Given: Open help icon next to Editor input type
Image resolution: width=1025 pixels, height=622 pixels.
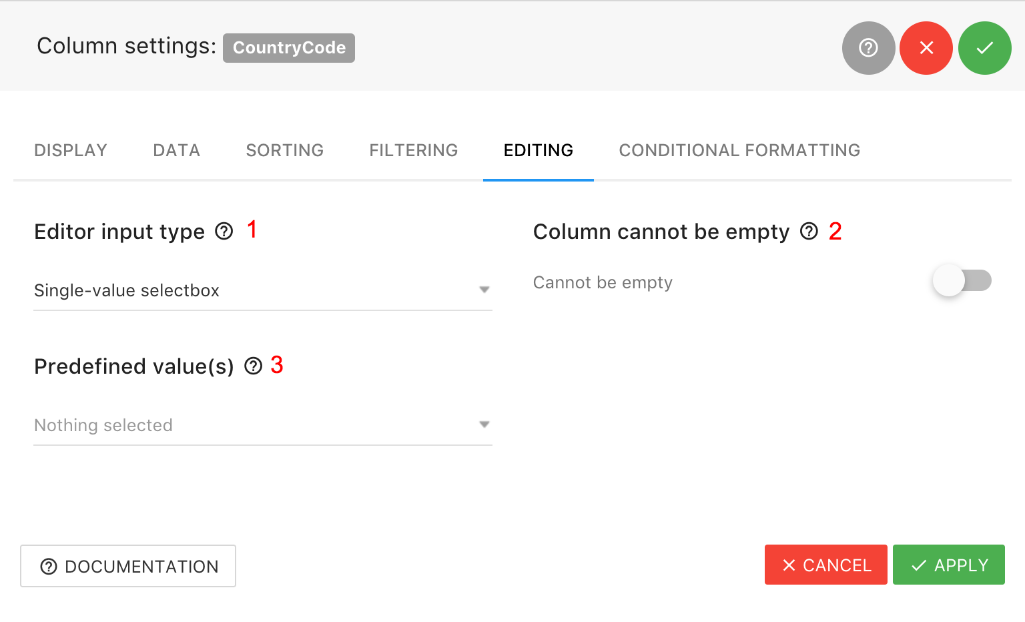Looking at the screenshot, I should pyautogui.click(x=224, y=232).
